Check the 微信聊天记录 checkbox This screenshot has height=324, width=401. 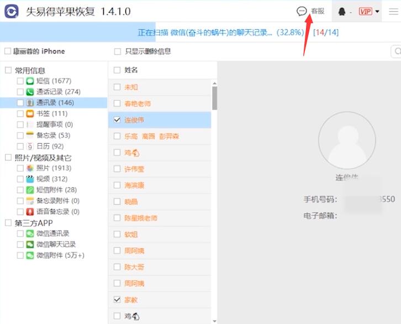20,244
